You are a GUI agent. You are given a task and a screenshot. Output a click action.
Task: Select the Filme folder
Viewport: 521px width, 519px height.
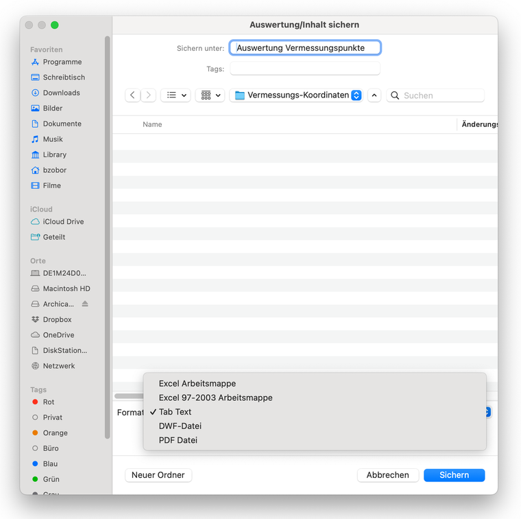[46, 185]
